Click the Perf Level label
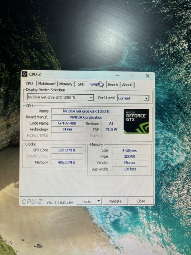Viewport: 191px width, 255px height. [106, 98]
